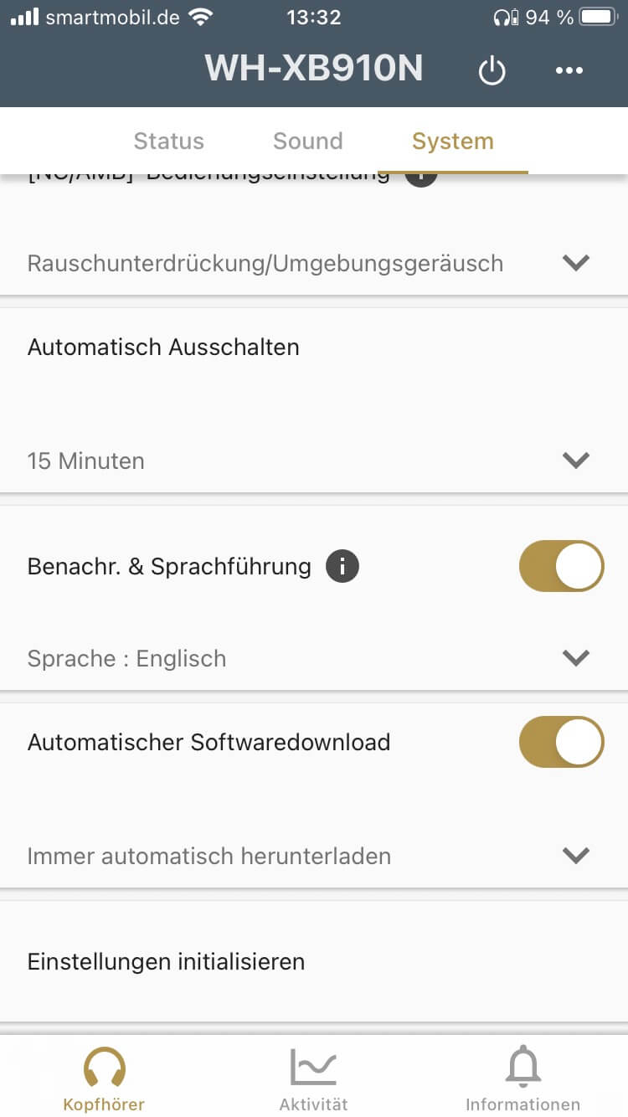Tap info icon beside Benachr. & Sprachführung

[342, 567]
